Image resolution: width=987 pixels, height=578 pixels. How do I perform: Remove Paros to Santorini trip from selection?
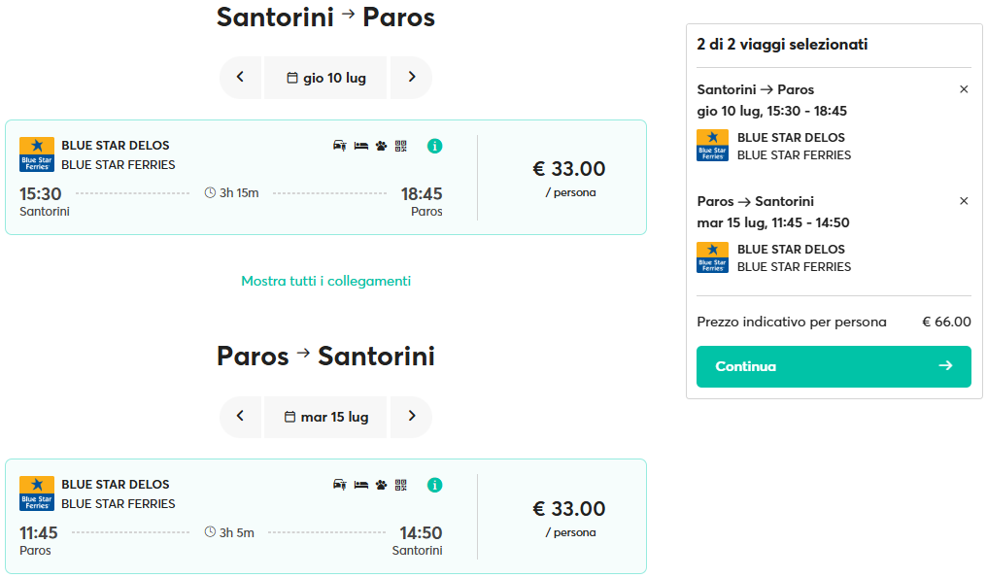(964, 201)
